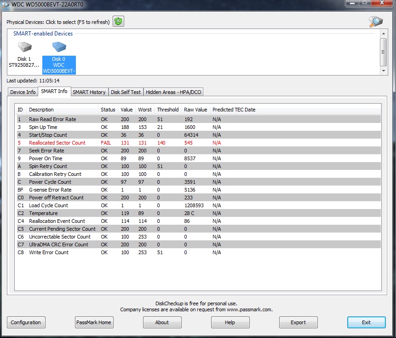Sort by the Status column header
Image resolution: width=396 pixels, height=338 pixels.
point(108,110)
